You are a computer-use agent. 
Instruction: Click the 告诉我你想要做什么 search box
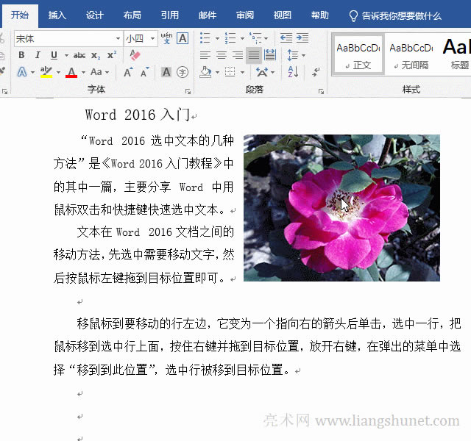coord(401,15)
